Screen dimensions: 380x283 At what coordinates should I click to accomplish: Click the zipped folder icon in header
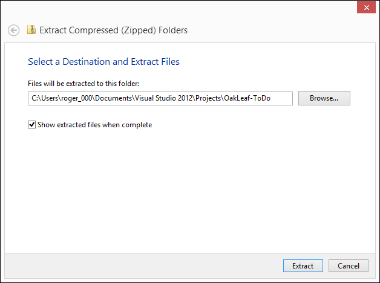click(31, 29)
